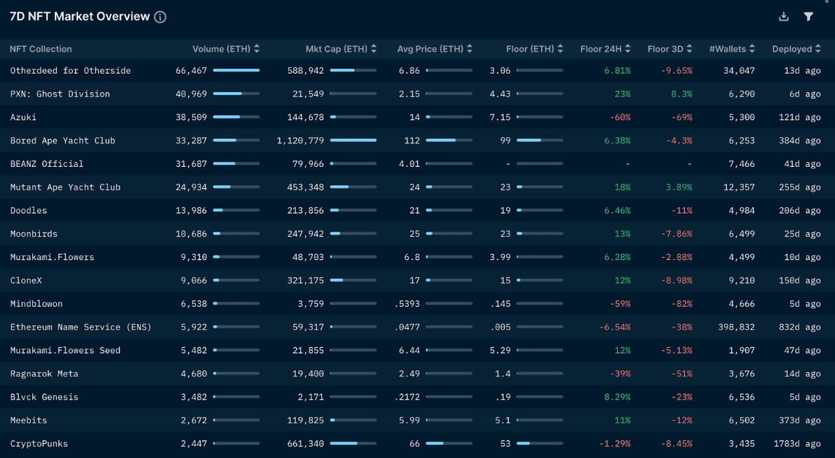Click CryptoPunks -1.29% Floor 24H value
The width and height of the screenshot is (835, 458).
point(615,443)
